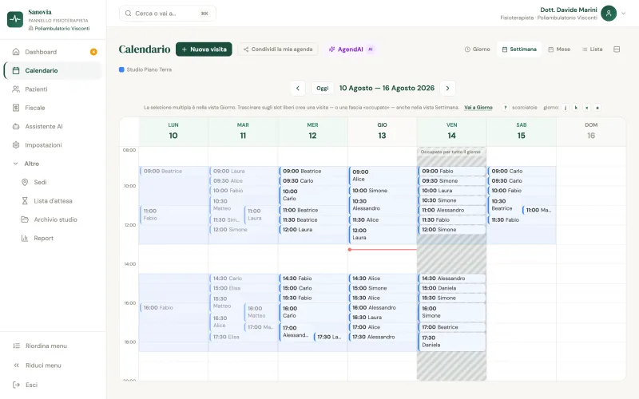Click the j shortcut key chip
The height and width of the screenshot is (399, 639).
pyautogui.click(x=566, y=108)
